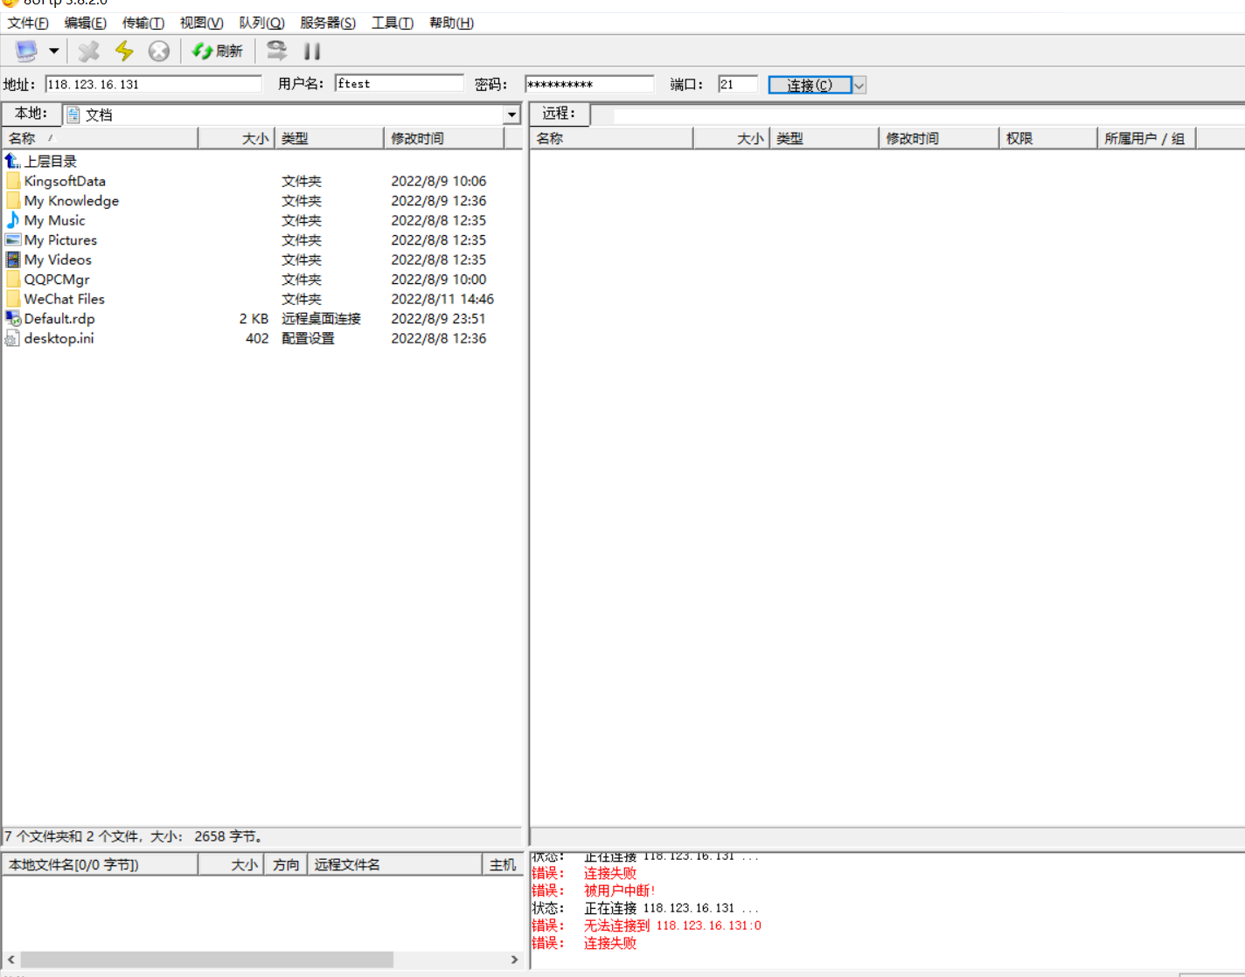Select the My Music folder icon
1245x977 pixels.
coord(12,220)
